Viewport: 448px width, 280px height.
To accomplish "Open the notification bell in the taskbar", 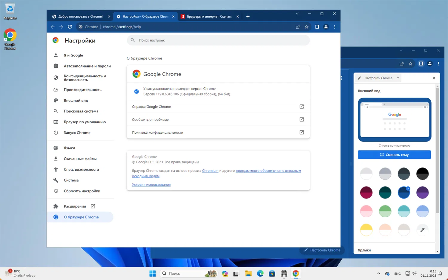I will click(x=440, y=273).
